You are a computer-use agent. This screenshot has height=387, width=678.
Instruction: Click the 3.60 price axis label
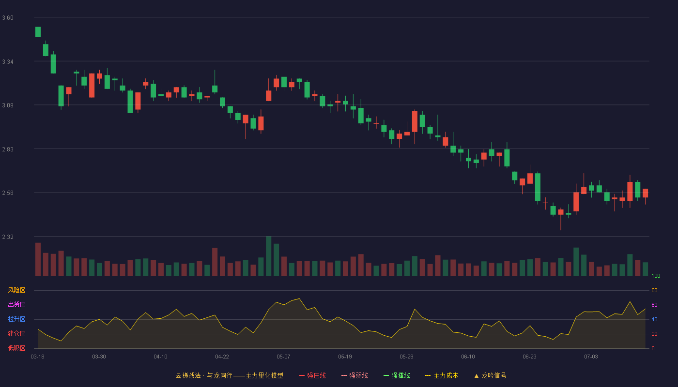click(8, 18)
